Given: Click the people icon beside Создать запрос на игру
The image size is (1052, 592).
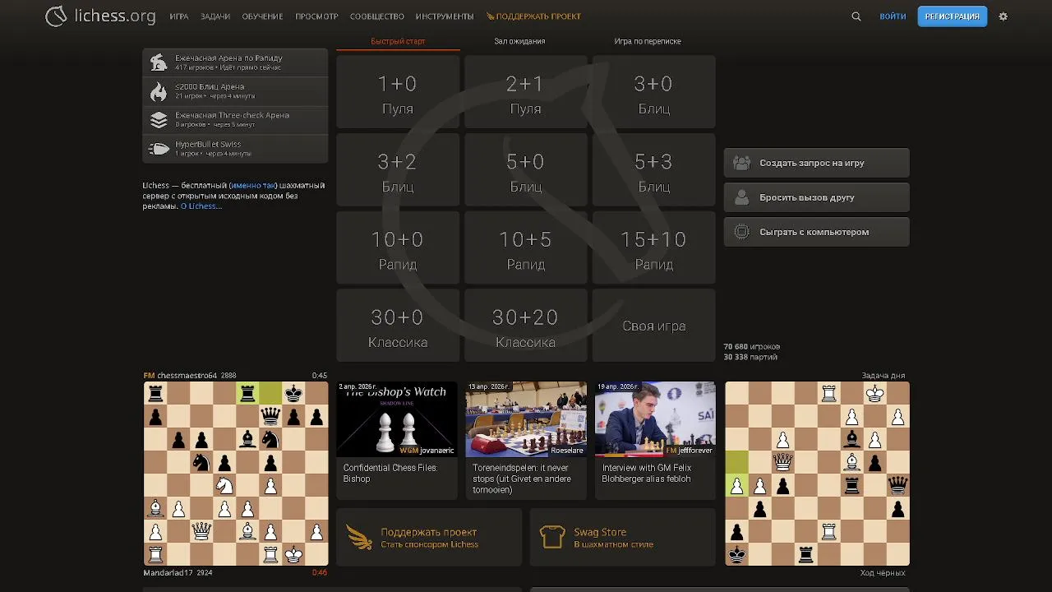Looking at the screenshot, I should click(x=741, y=163).
